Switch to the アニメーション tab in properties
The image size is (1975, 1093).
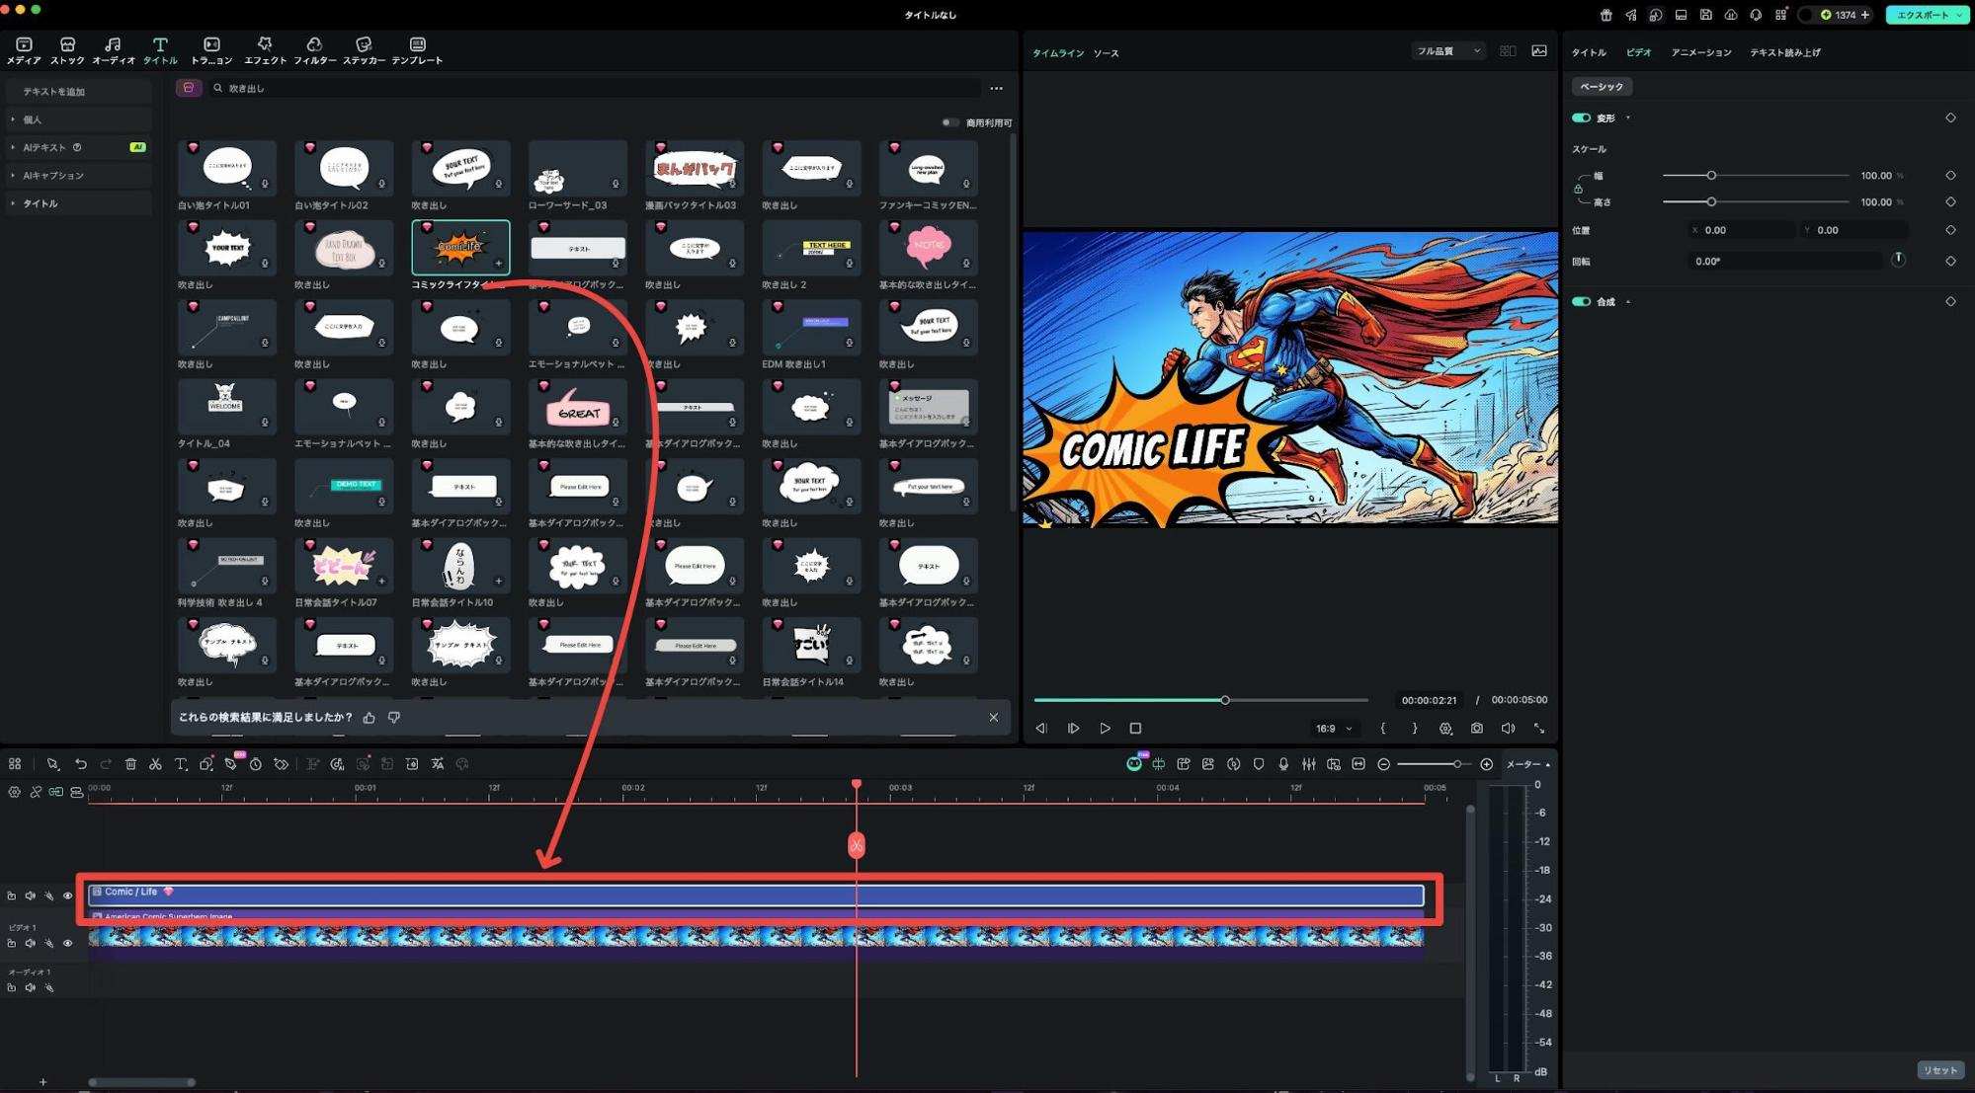[x=1700, y=52]
